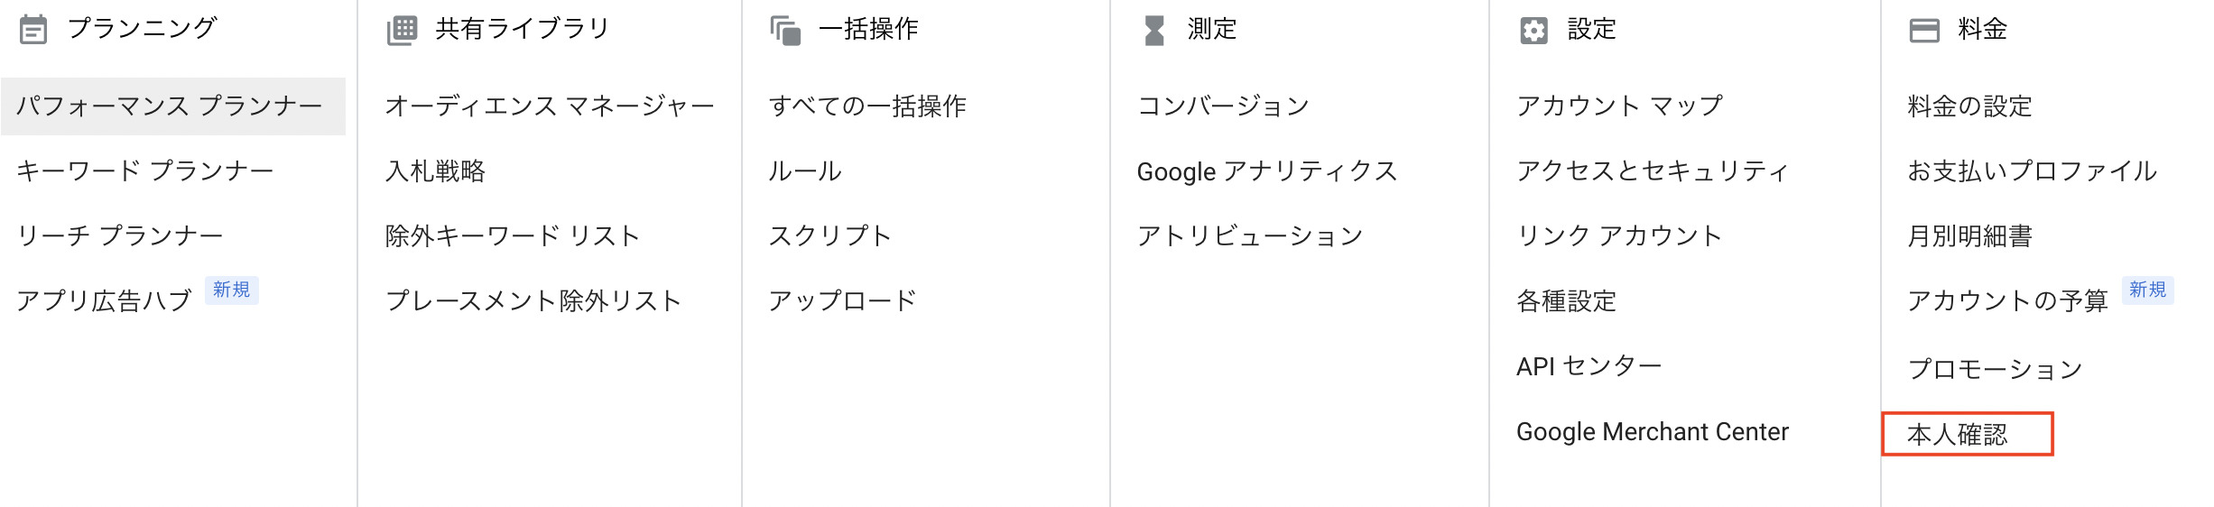Open キーワード プランナー

(144, 171)
